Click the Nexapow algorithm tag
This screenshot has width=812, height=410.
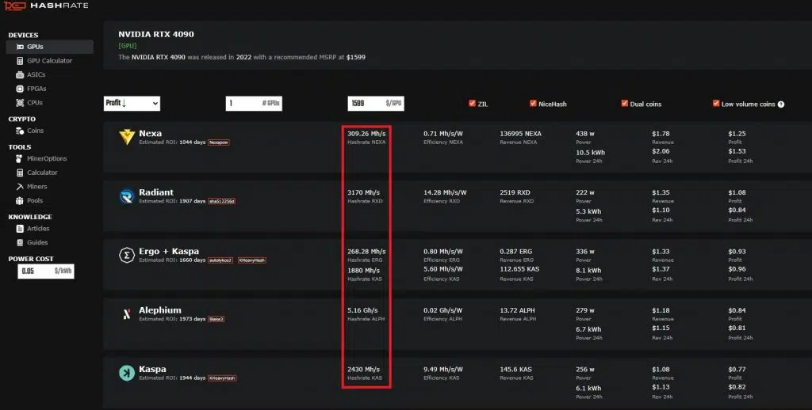pos(219,142)
